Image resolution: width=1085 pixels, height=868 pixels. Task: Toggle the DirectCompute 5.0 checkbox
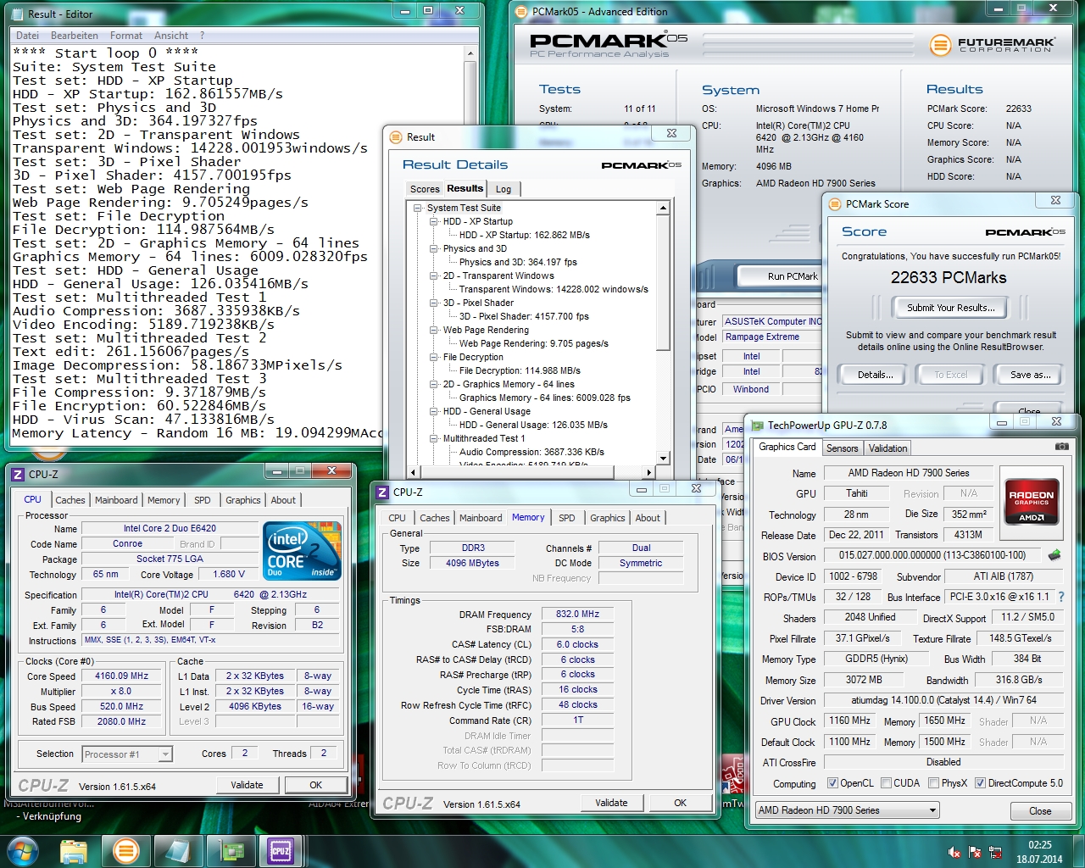click(980, 783)
